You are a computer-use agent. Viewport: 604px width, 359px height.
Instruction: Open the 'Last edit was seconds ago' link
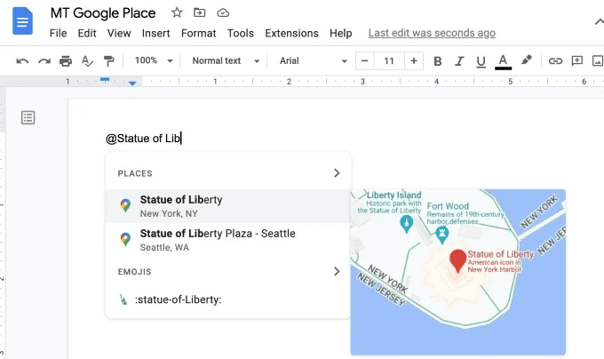432,33
